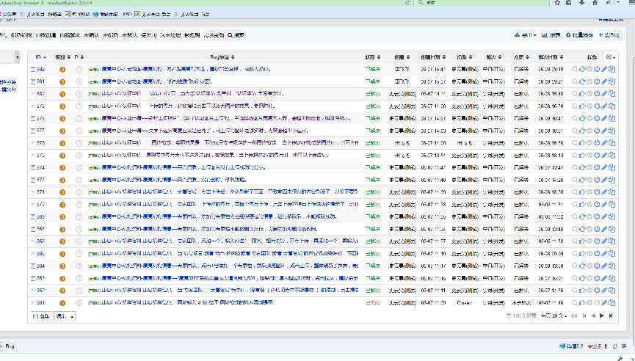The height and width of the screenshot is (361, 635).
Task: Open the table column settings gear
Action: [611, 57]
